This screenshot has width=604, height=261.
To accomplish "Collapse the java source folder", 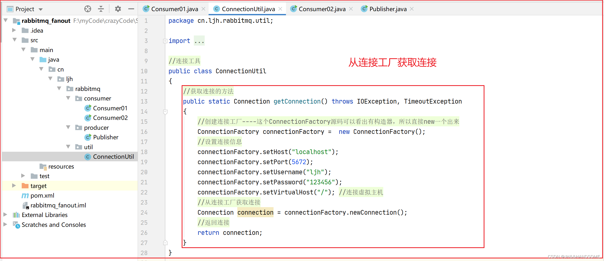I will (33, 59).
